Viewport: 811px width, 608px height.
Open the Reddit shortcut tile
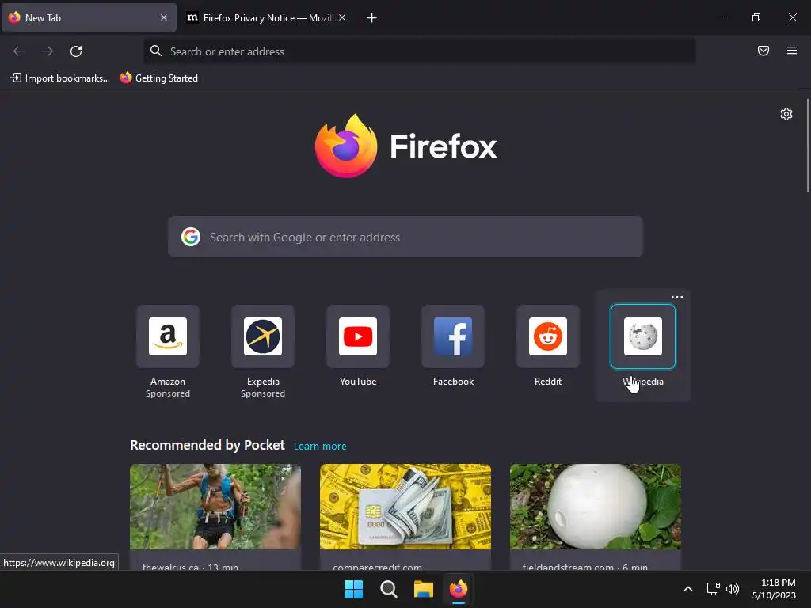(x=548, y=336)
